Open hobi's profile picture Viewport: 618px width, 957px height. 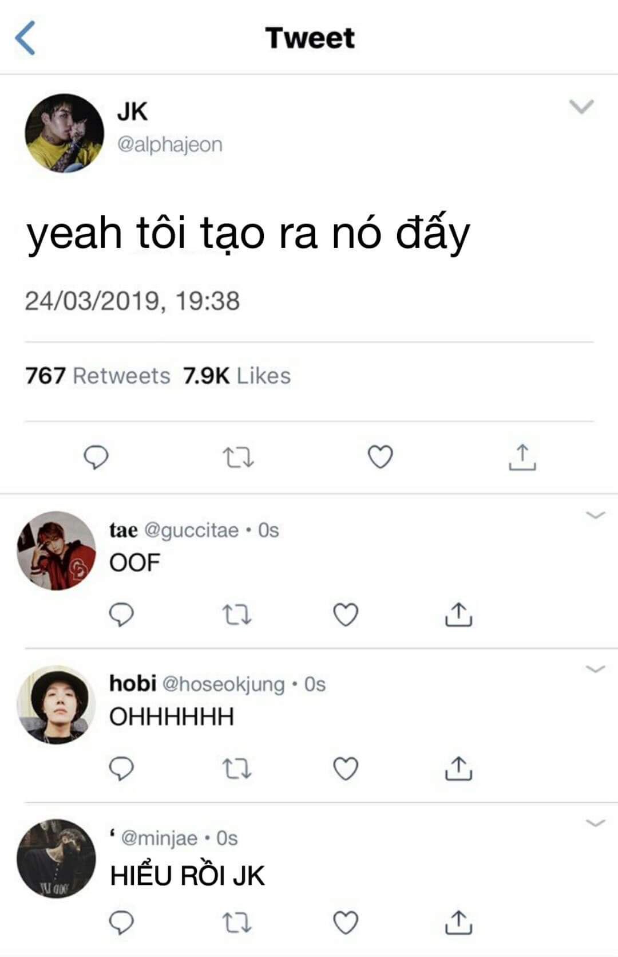[56, 704]
